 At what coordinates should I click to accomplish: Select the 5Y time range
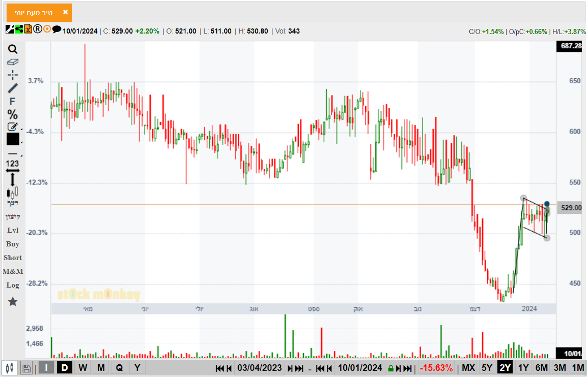click(487, 368)
